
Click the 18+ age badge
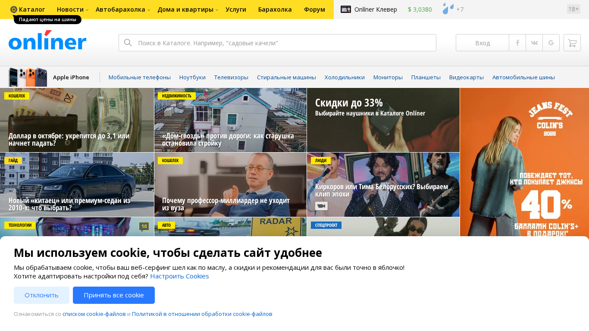(x=573, y=9)
